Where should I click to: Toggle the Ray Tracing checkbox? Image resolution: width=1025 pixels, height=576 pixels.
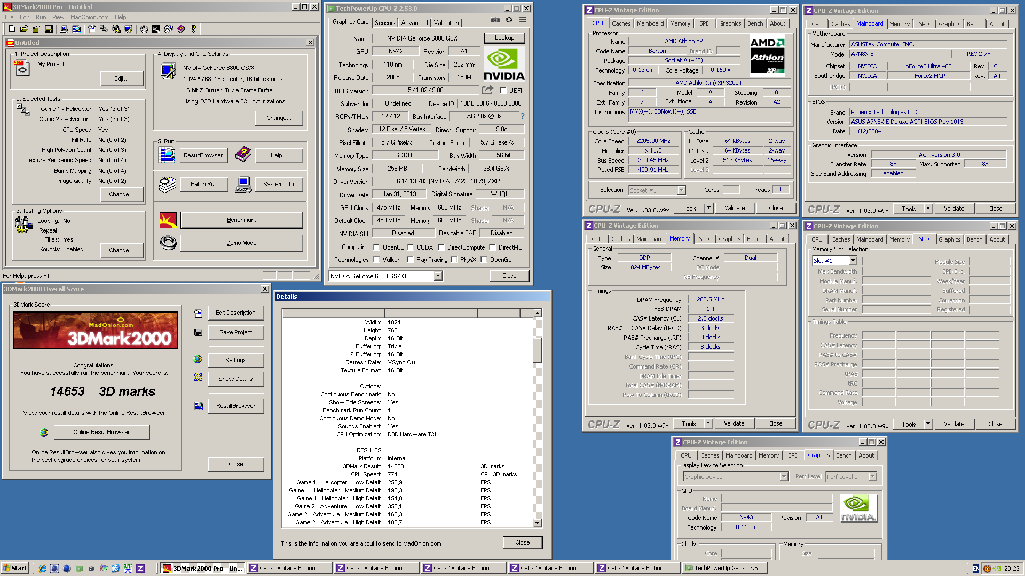click(x=410, y=260)
